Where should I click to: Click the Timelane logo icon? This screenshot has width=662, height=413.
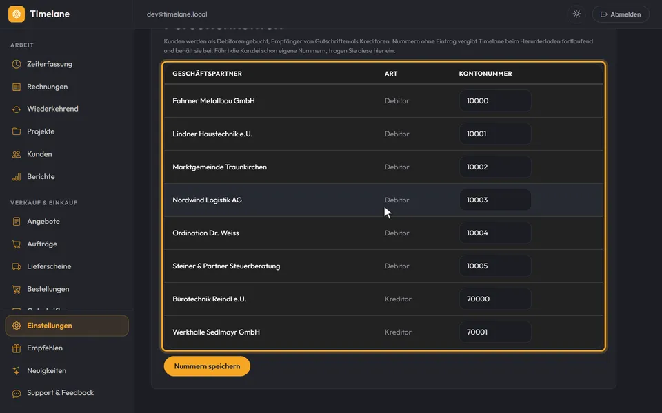click(17, 14)
